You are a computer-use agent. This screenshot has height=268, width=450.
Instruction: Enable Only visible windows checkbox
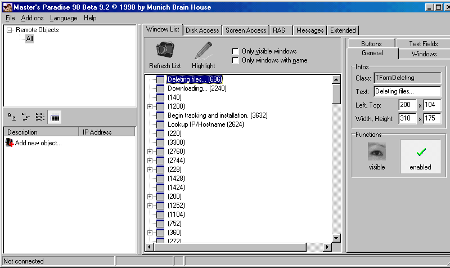pos(236,51)
